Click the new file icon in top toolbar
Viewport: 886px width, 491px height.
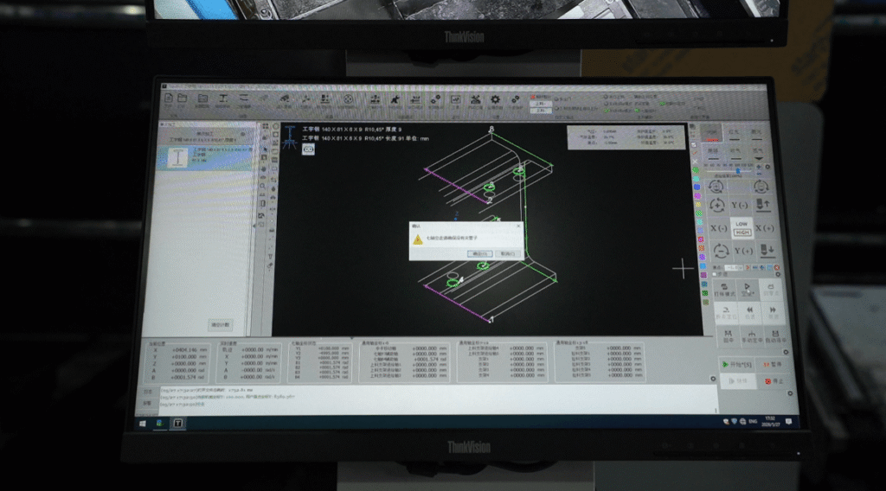(x=169, y=99)
